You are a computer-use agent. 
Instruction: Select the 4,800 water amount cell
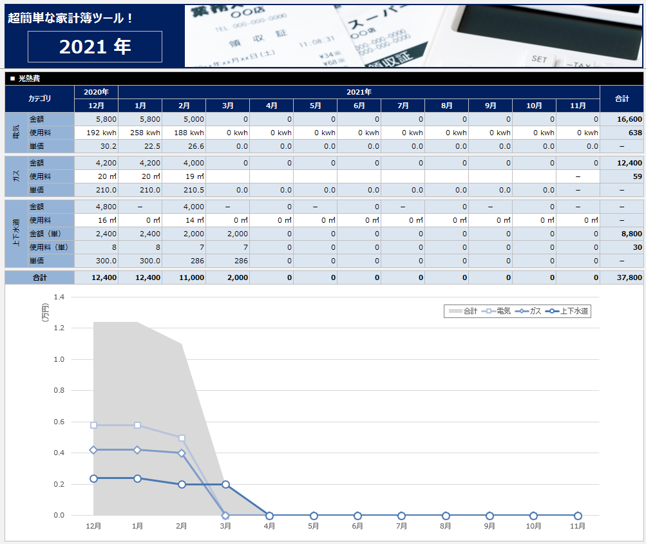(x=97, y=207)
